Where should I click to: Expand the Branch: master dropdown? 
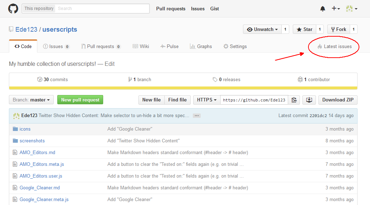31,100
